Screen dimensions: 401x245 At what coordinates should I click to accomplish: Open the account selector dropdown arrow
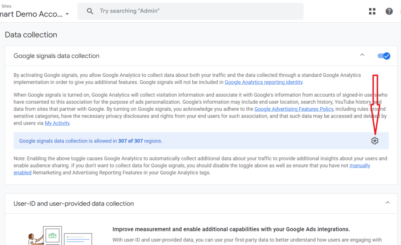click(x=67, y=14)
